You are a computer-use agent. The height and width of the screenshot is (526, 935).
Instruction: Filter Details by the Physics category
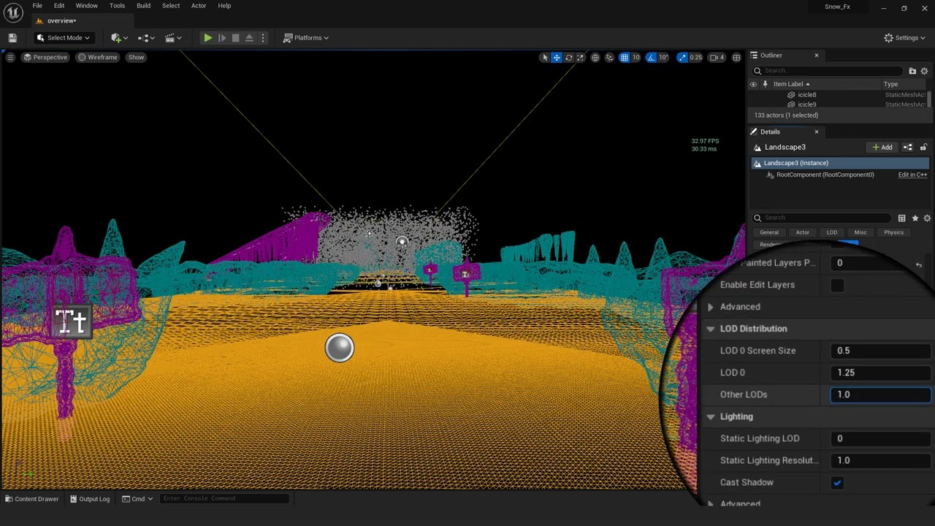pyautogui.click(x=894, y=232)
